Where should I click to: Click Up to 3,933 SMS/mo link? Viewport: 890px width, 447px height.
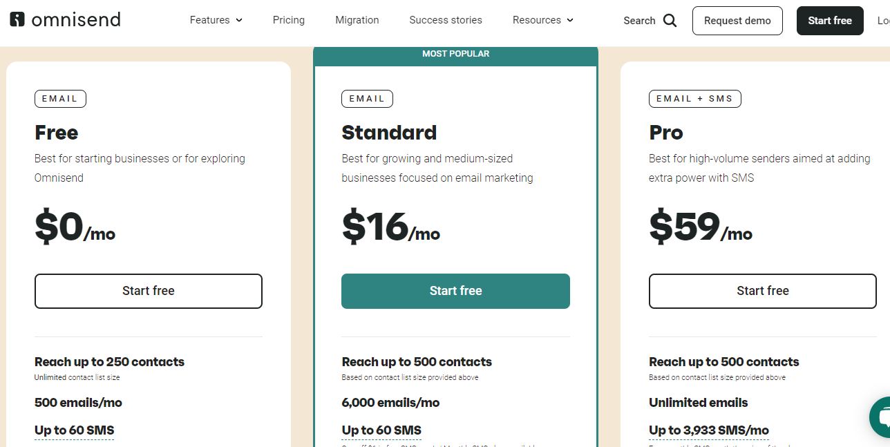pyautogui.click(x=709, y=430)
